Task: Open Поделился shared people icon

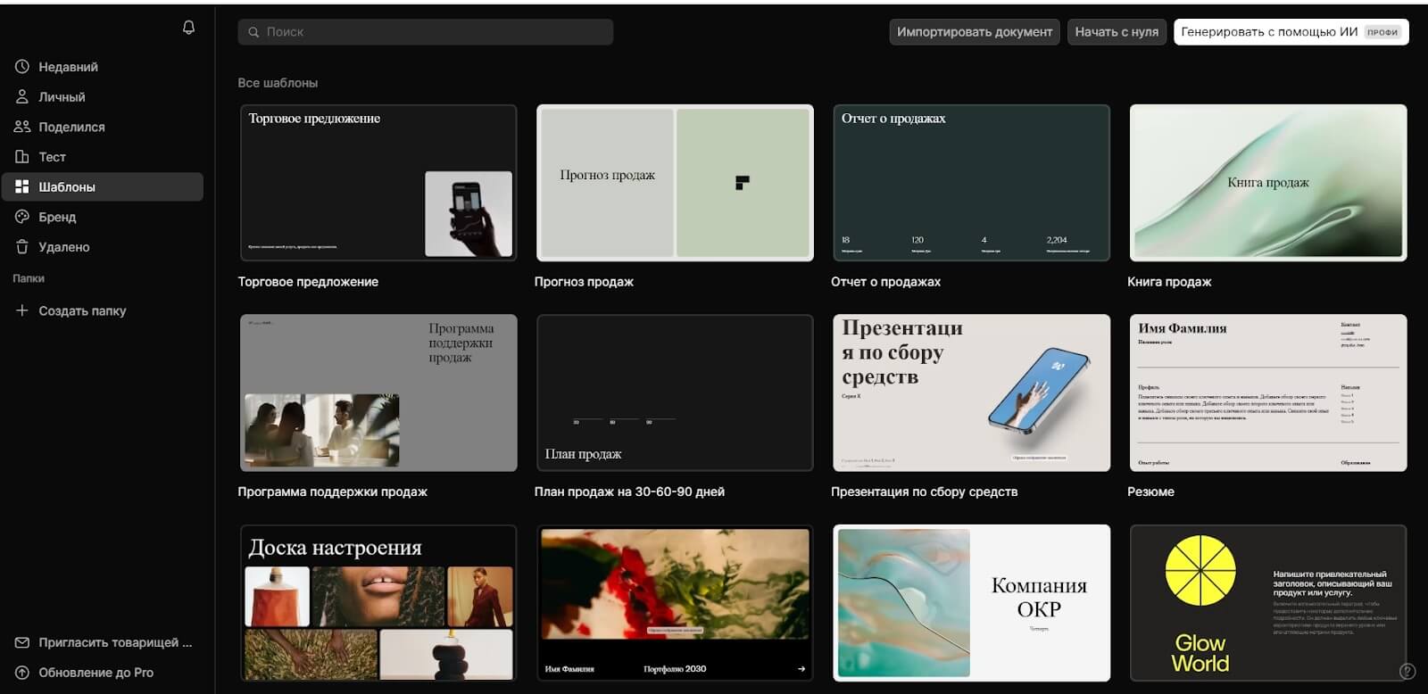Action: (22, 127)
